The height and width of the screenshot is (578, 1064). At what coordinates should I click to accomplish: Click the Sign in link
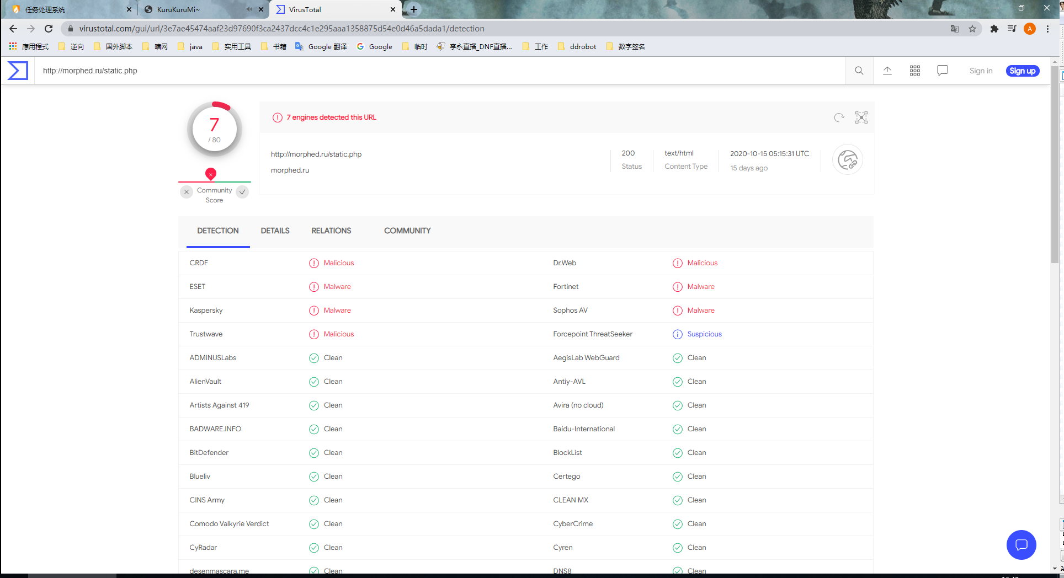981,71
